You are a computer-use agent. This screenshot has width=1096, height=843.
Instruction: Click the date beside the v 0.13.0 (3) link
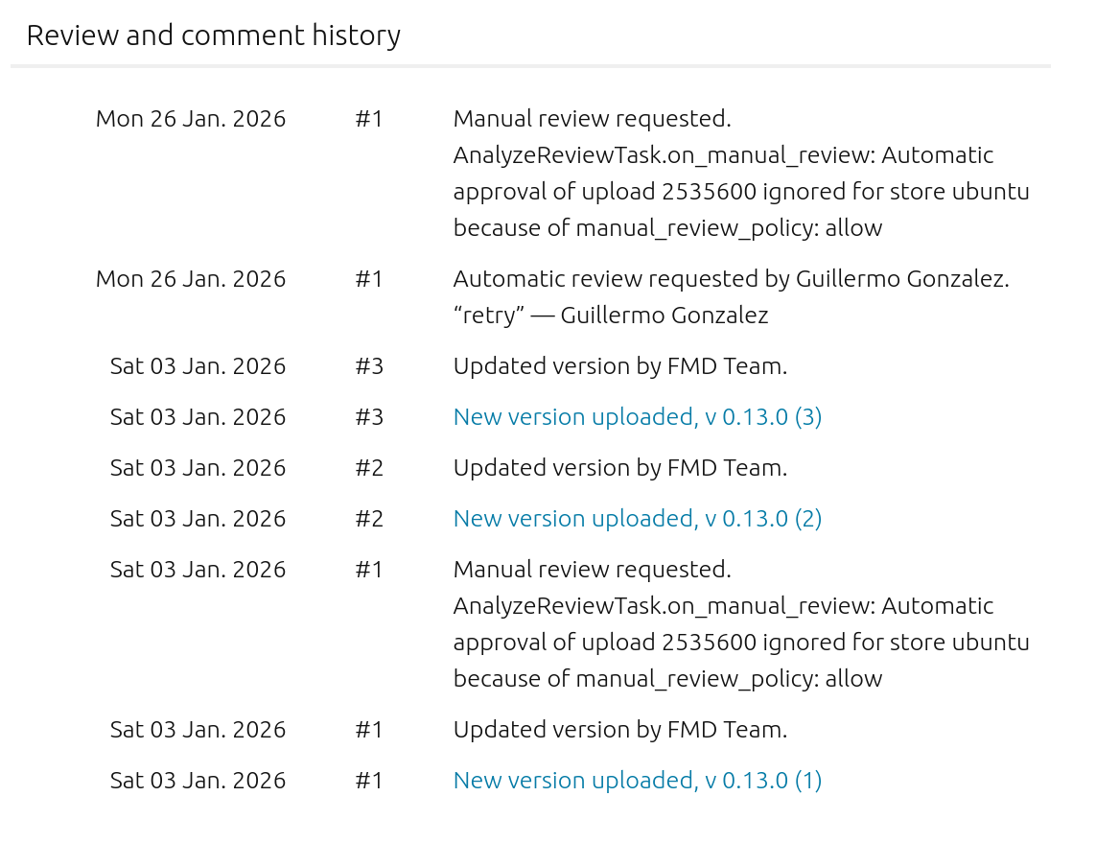pyautogui.click(x=198, y=417)
